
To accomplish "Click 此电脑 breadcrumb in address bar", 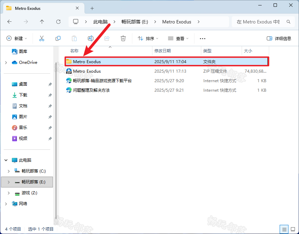I will coord(100,22).
